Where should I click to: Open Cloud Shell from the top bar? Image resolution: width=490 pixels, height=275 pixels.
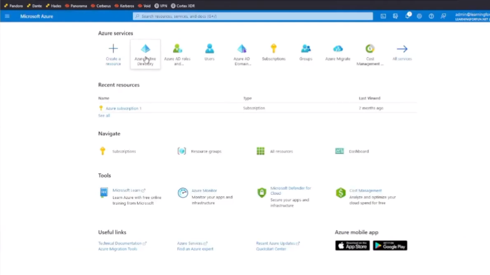383,16
